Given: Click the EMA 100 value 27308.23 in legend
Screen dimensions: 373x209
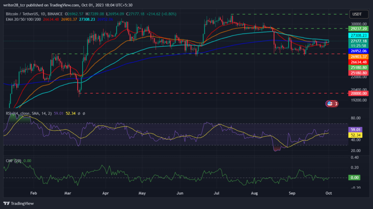Looking at the screenshot, I should click(x=87, y=19).
